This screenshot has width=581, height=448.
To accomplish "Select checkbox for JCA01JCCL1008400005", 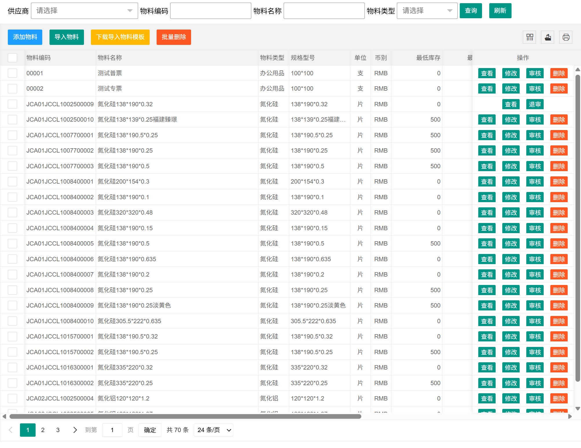I will click(x=12, y=244).
